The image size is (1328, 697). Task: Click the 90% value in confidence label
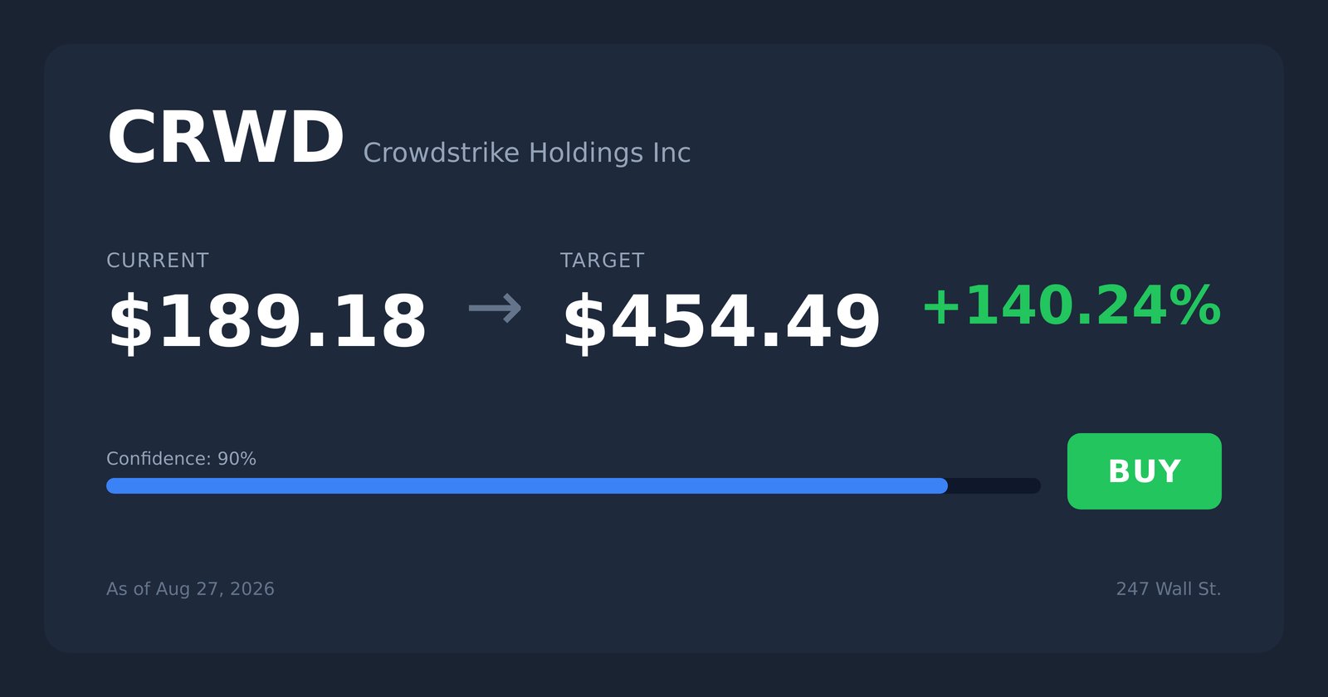pos(237,459)
